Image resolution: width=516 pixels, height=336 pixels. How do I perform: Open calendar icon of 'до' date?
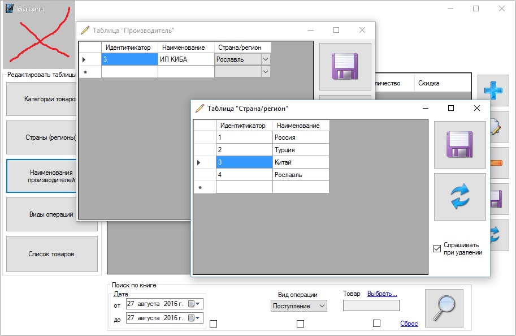pos(192,318)
